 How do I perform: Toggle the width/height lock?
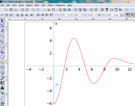99,15
